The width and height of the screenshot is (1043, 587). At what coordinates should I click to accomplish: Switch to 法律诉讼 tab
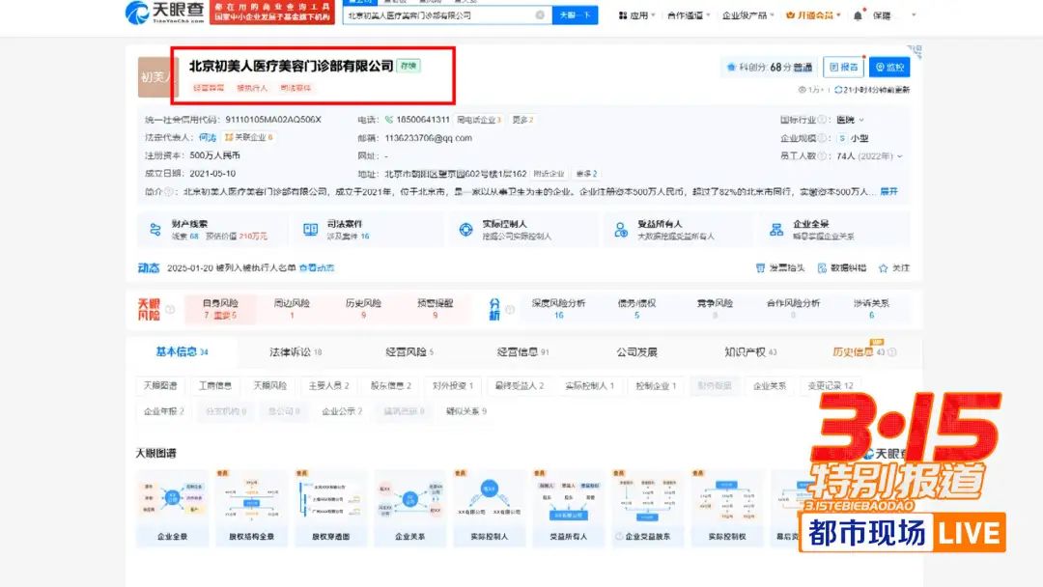[296, 352]
